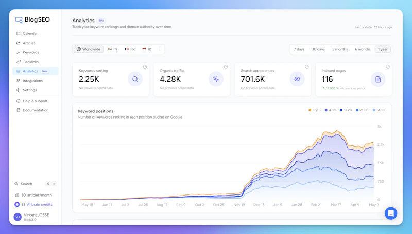This screenshot has width=412, height=234.
Task: Click the Indexed pages document icon
Action: click(x=378, y=80)
